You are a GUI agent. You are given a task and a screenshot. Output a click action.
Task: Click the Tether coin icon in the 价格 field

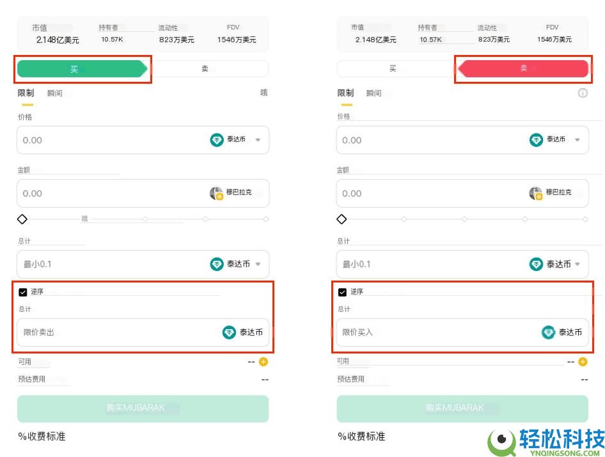217,140
